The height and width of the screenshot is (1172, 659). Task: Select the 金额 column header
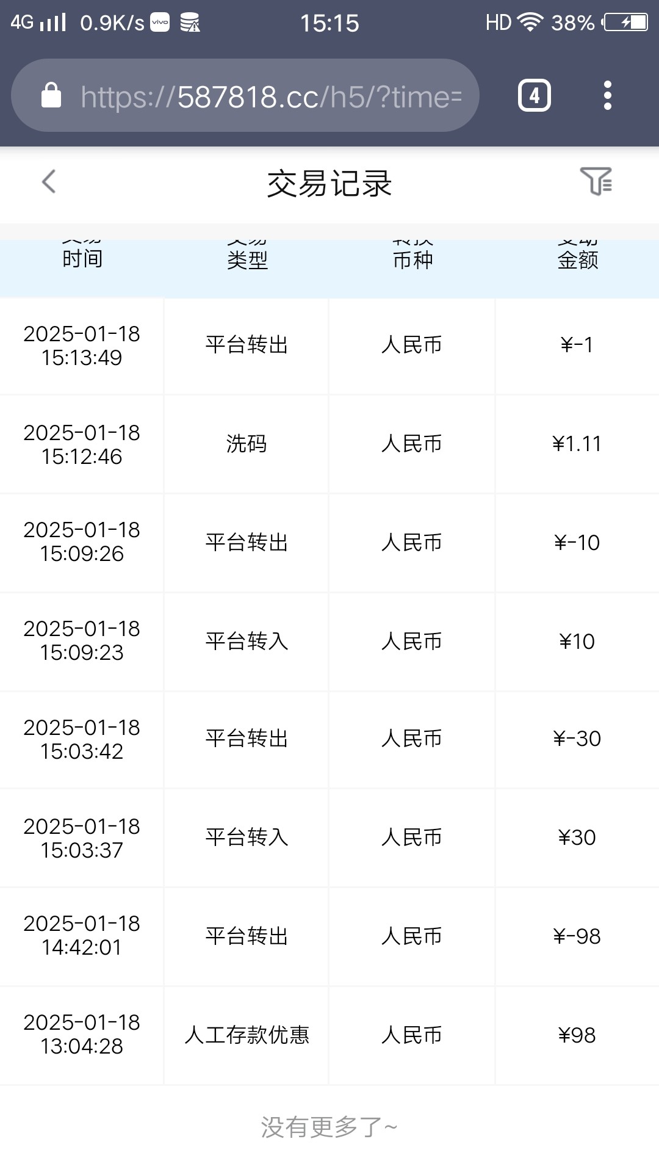point(577,260)
